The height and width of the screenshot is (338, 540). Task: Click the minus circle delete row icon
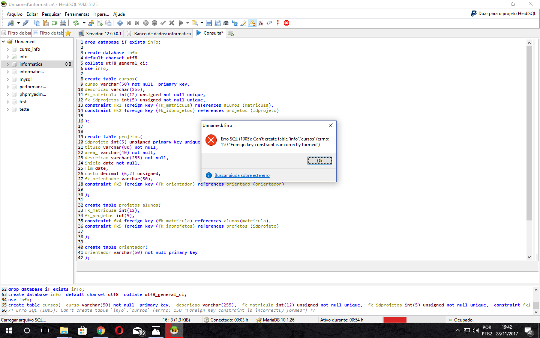pos(154,23)
